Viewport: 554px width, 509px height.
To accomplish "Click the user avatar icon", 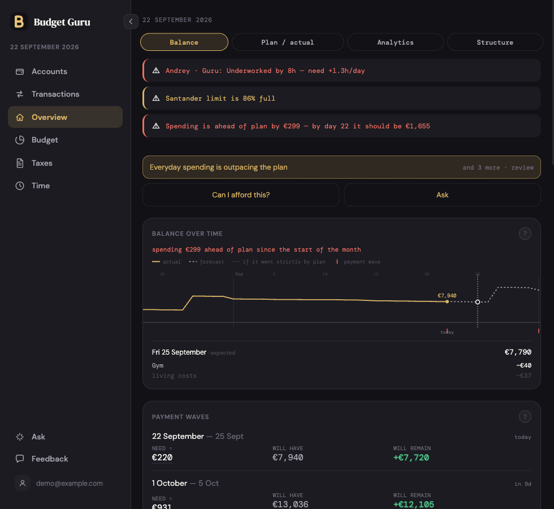I will 23,483.
